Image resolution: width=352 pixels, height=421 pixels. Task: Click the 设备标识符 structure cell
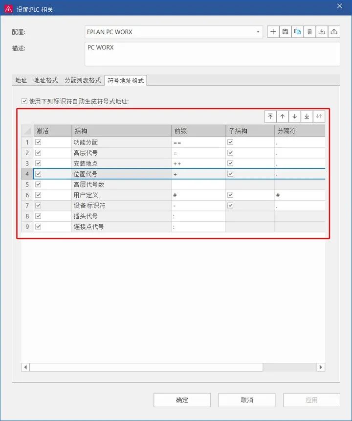[121, 206]
